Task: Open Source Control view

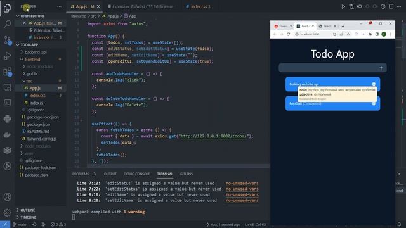Action: [7, 40]
